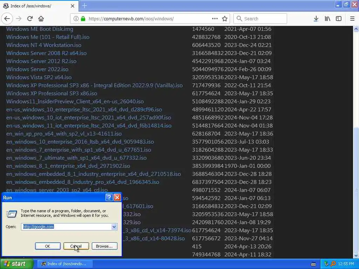Open the Firefox hamburger menu

(x=352, y=19)
